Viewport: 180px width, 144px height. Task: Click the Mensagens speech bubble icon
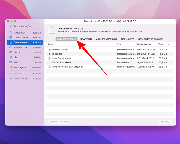[11, 67]
